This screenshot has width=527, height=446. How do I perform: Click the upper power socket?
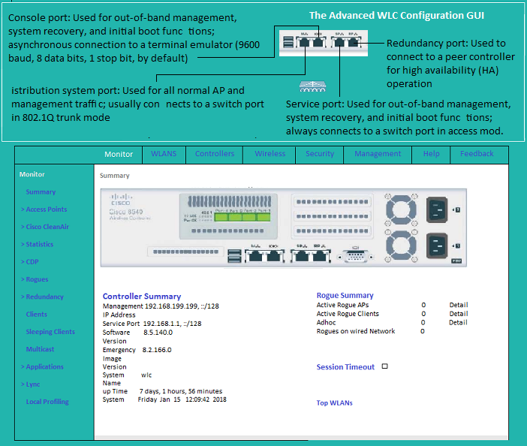pyautogui.click(x=437, y=210)
